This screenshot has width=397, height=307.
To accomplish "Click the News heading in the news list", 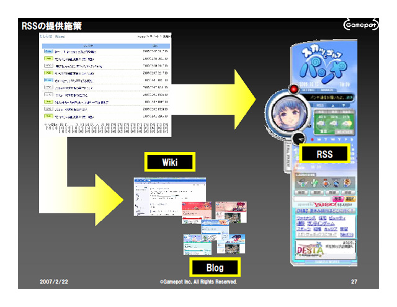I will click(x=60, y=37).
